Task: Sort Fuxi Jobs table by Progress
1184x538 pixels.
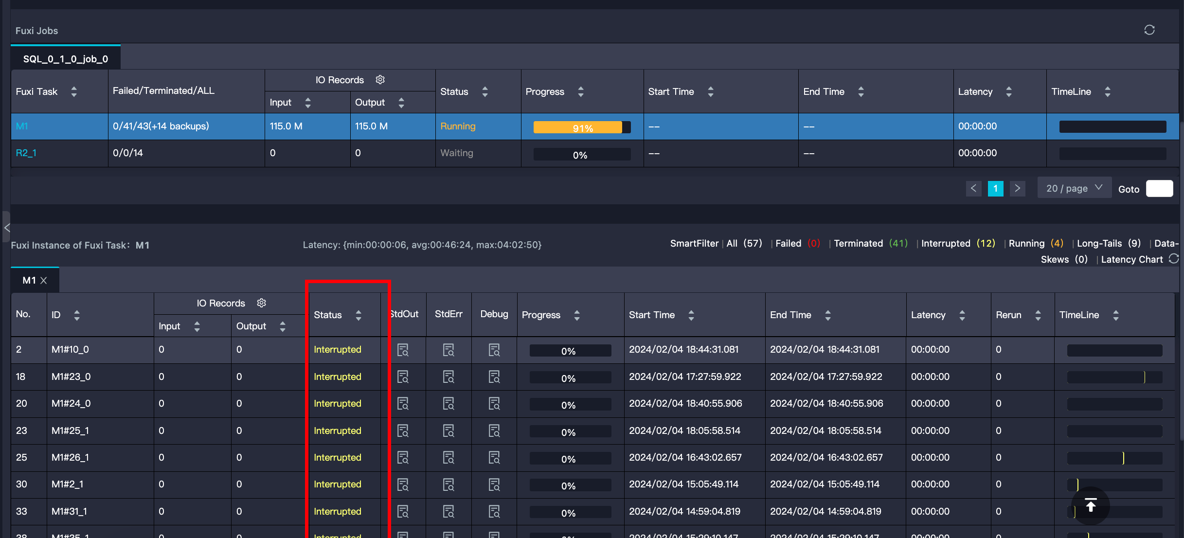Action: pos(581,91)
